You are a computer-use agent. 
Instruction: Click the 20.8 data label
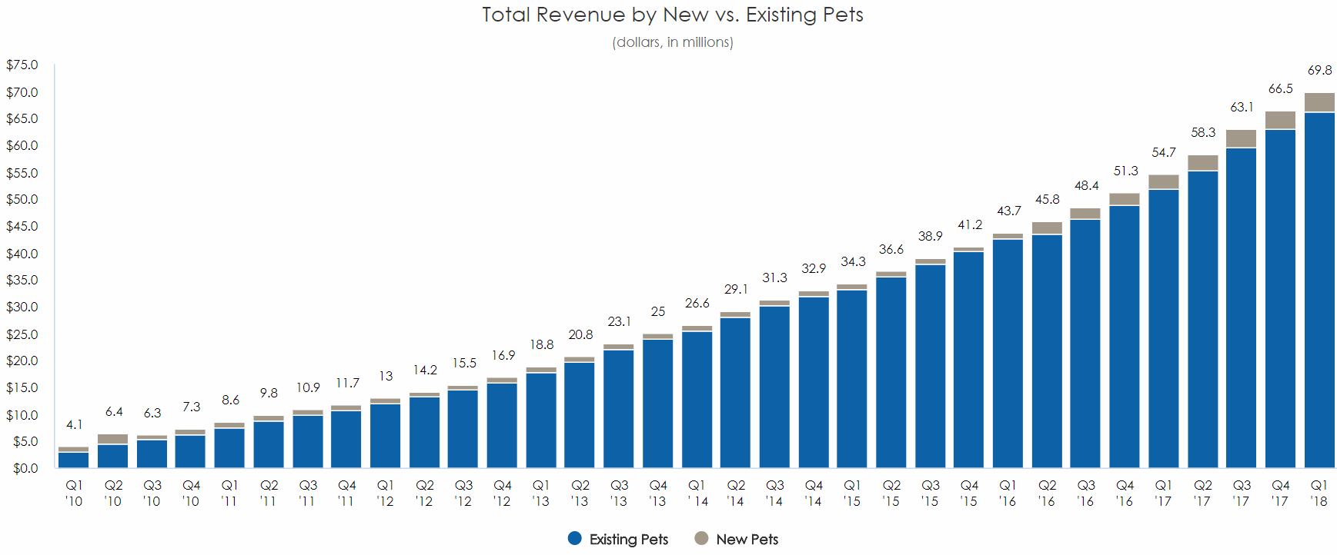[x=580, y=334]
